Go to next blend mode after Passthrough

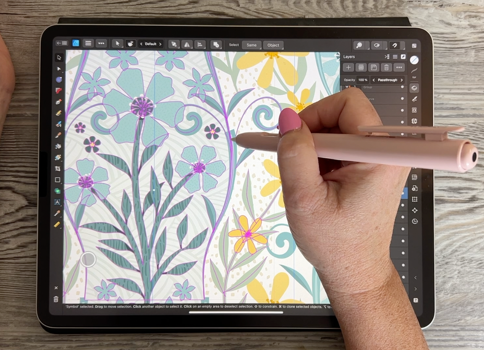(402, 80)
